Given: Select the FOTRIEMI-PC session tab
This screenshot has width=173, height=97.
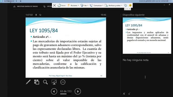Looking at the screenshot, I should (9, 1).
